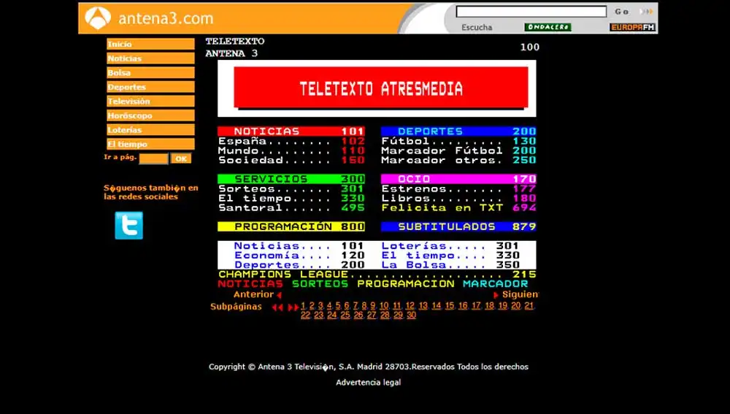The image size is (730, 414).
Task: Open subpage 22 link
Action: (x=305, y=315)
